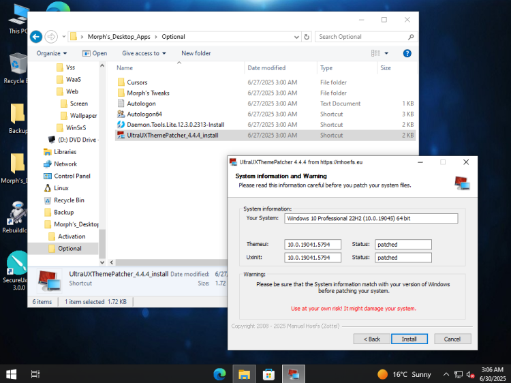The image size is (511, 383).
Task: Open Microsoft Store from the taskbar
Action: [268, 374]
